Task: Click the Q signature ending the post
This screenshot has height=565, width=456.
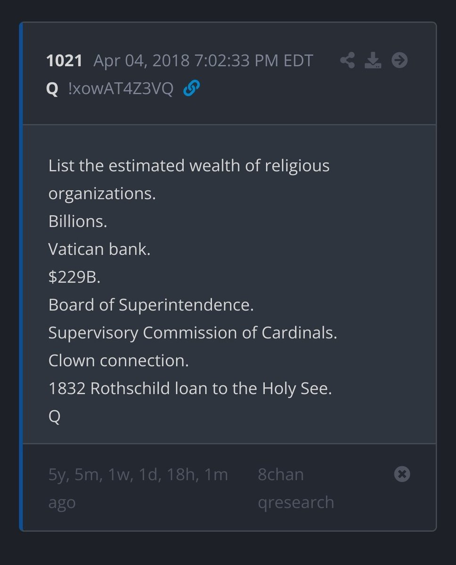Action: click(x=54, y=417)
